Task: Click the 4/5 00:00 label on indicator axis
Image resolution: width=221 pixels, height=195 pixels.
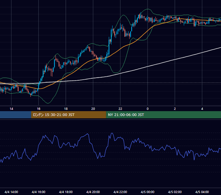Action: [148, 192]
